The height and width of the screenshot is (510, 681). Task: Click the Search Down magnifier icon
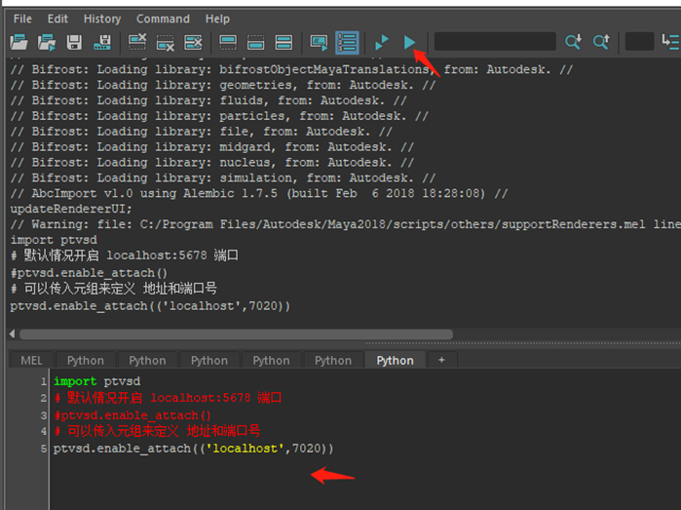pos(573,42)
